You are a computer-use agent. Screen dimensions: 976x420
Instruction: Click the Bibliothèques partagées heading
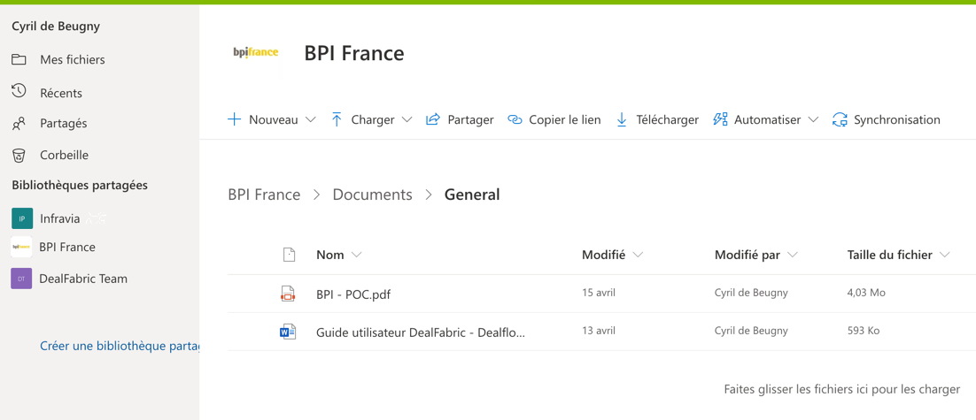80,185
